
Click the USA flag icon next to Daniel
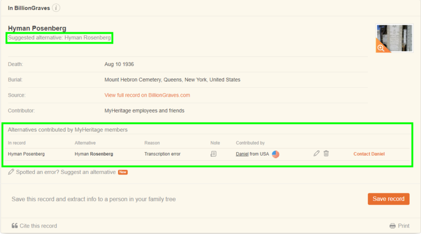[276, 154]
